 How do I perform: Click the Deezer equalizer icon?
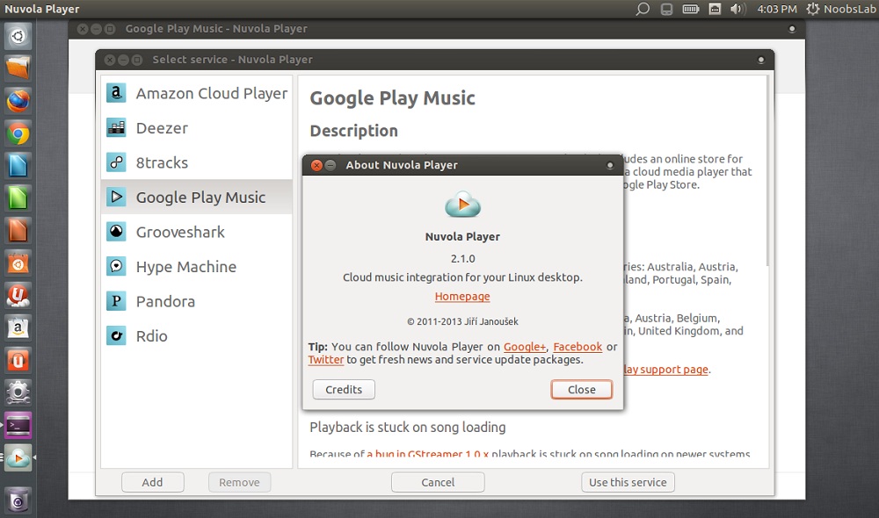coord(116,127)
